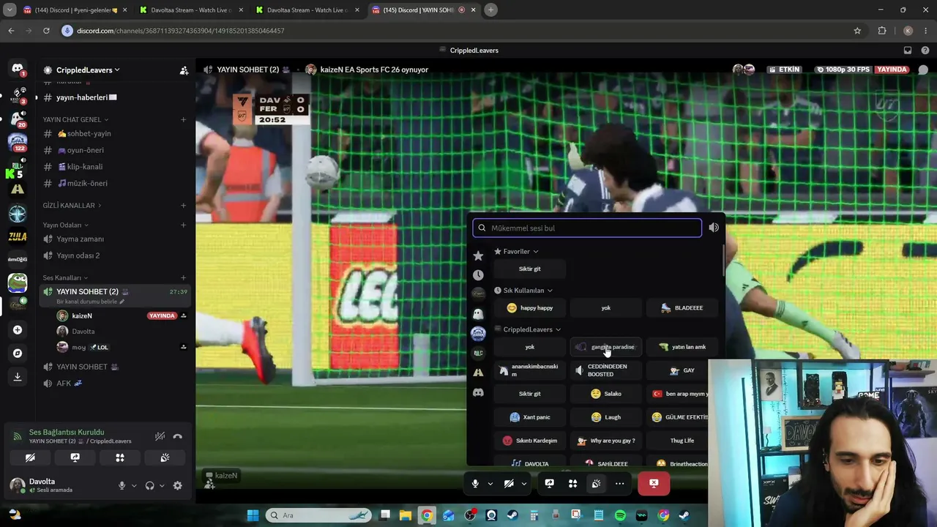Deafen headphones in user panel
Screen dimensions: 937x527
[x=150, y=485]
